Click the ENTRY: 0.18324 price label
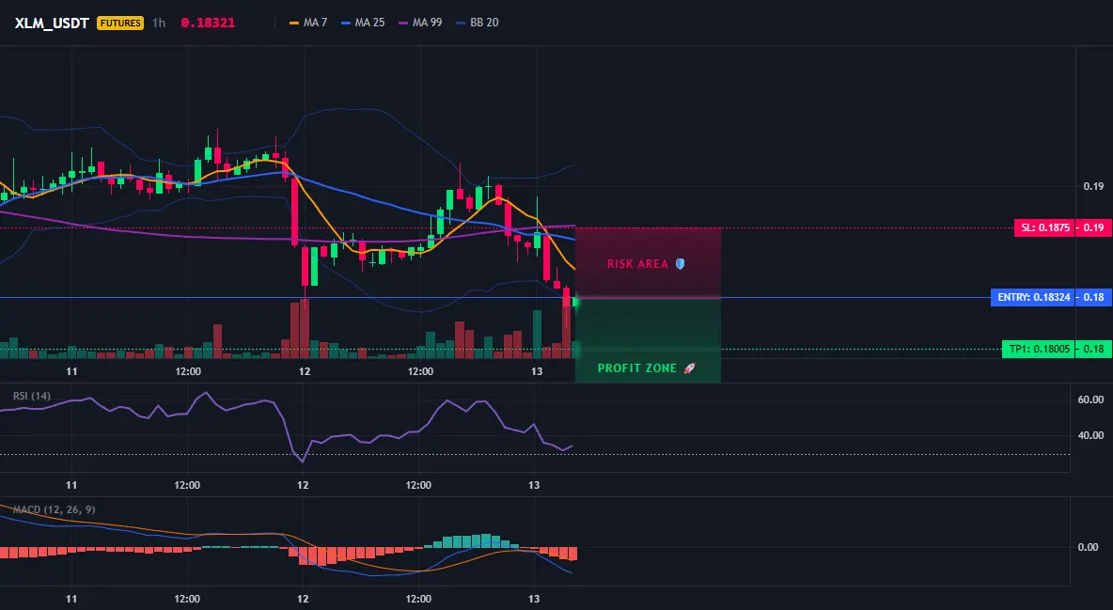Screen dimensions: 1113x610 coord(1032,298)
